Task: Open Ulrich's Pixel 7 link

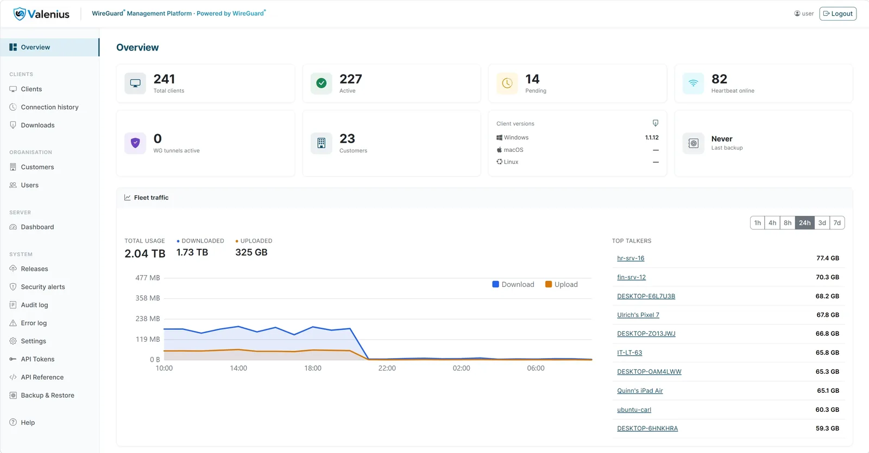Action: pyautogui.click(x=638, y=315)
